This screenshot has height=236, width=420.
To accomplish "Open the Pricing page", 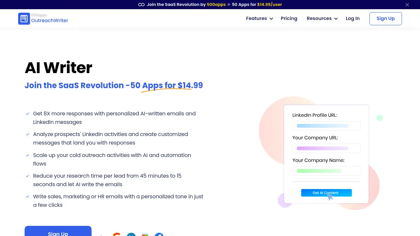I will click(x=289, y=18).
